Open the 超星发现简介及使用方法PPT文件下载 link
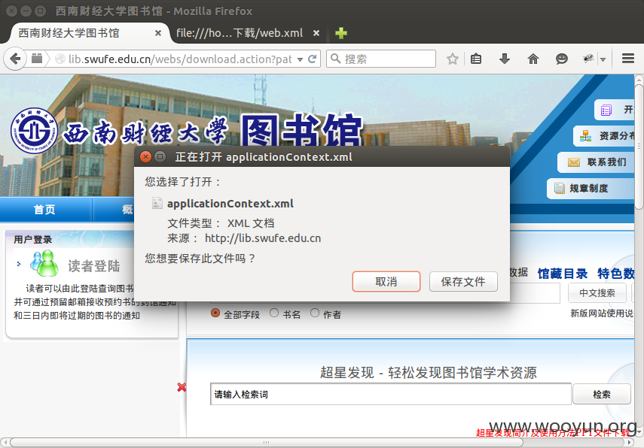The height and width of the screenshot is (448, 644). coord(553,433)
